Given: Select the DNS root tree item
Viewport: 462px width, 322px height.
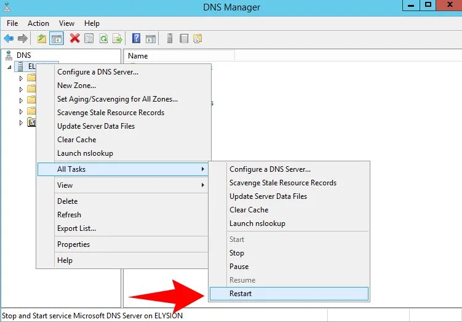Looking at the screenshot, I should 23,55.
